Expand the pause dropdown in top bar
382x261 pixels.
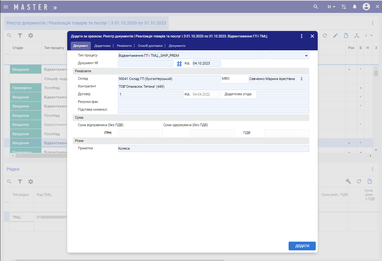pyautogui.click(x=331, y=7)
